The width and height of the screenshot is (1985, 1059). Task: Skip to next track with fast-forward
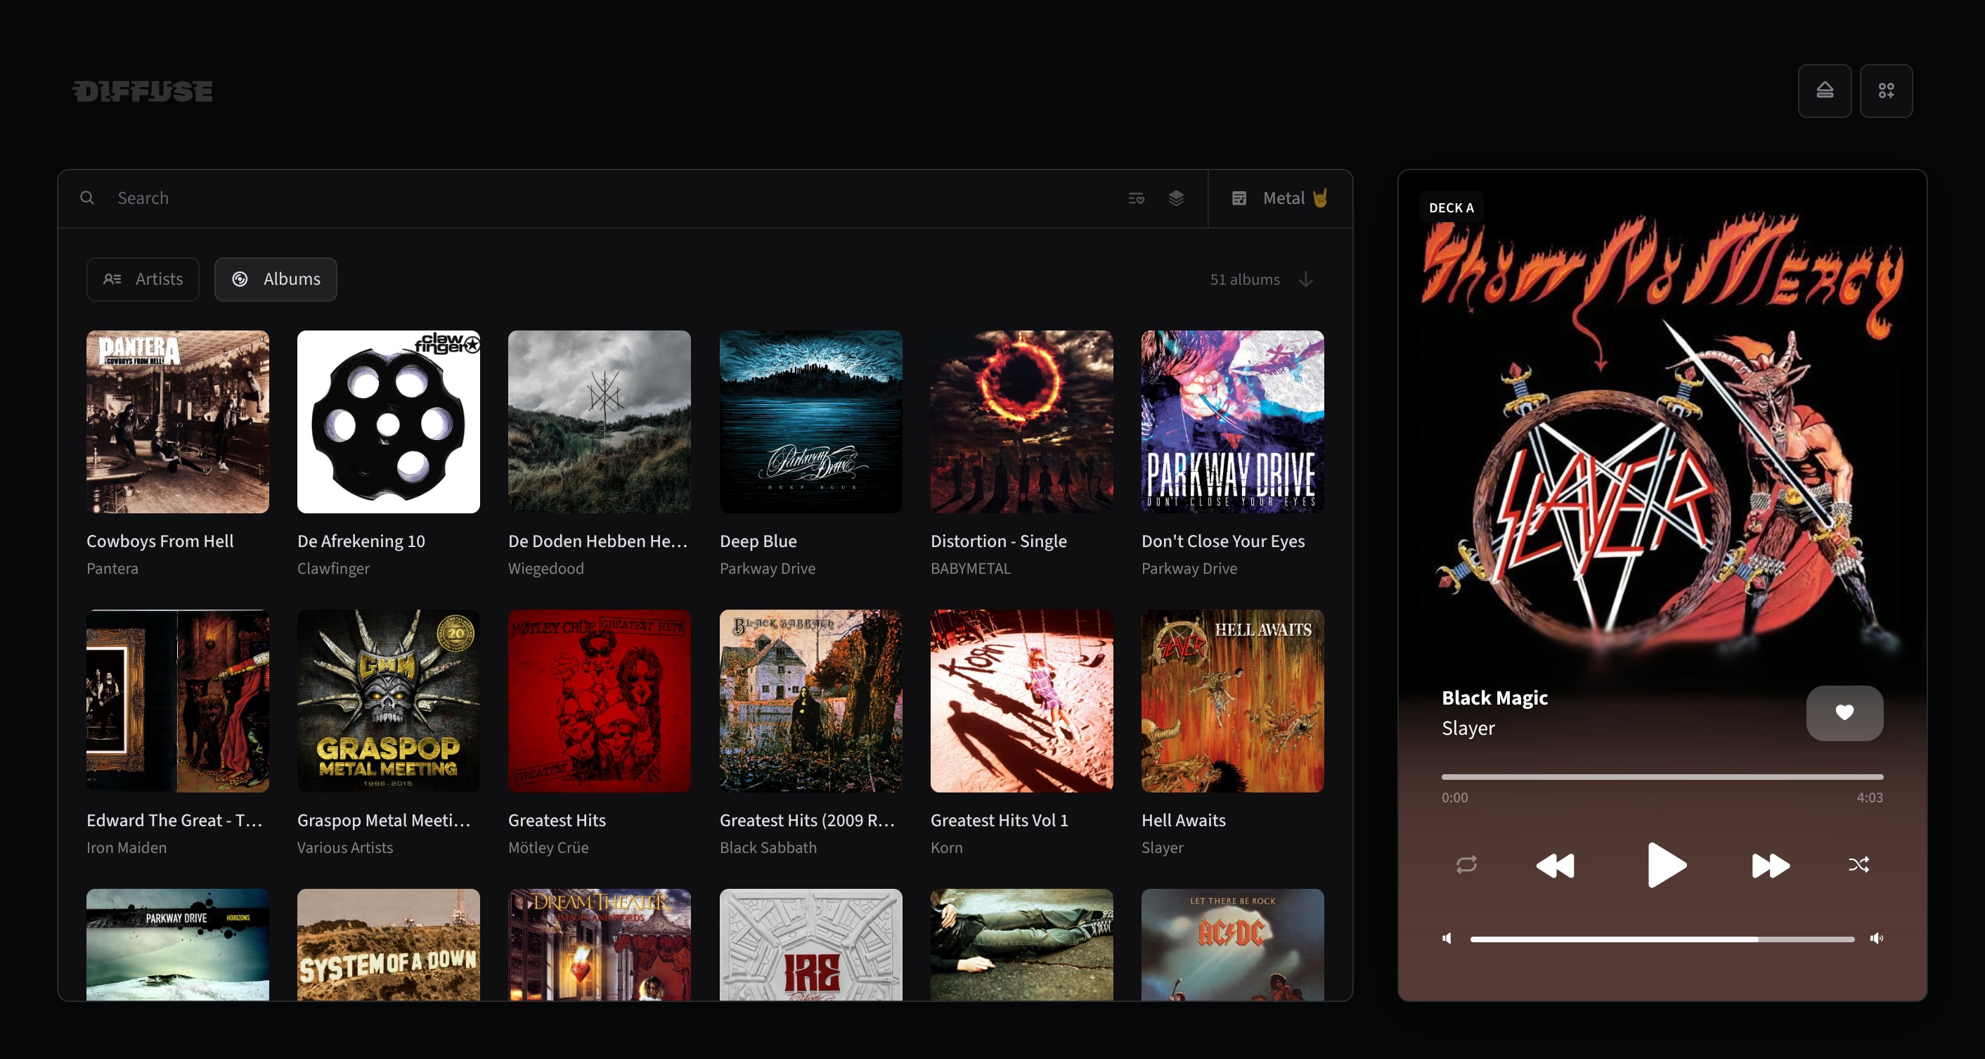[x=1770, y=866]
